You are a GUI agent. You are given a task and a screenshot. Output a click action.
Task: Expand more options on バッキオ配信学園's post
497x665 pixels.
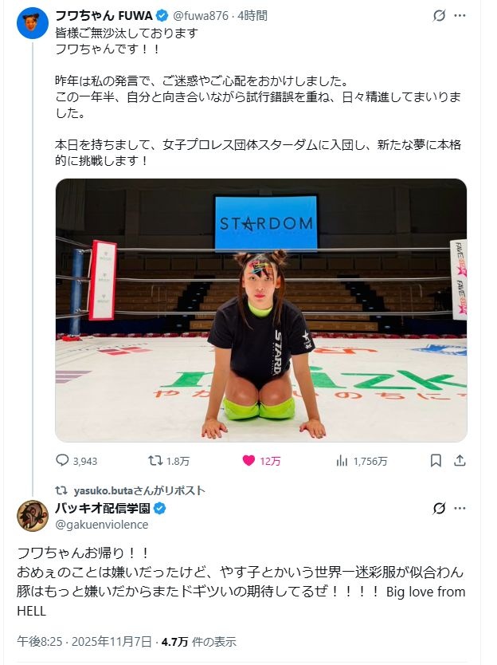coord(460,509)
